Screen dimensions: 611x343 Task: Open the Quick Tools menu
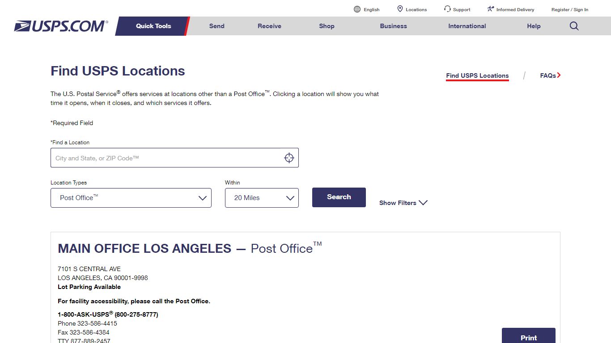pyautogui.click(x=153, y=26)
